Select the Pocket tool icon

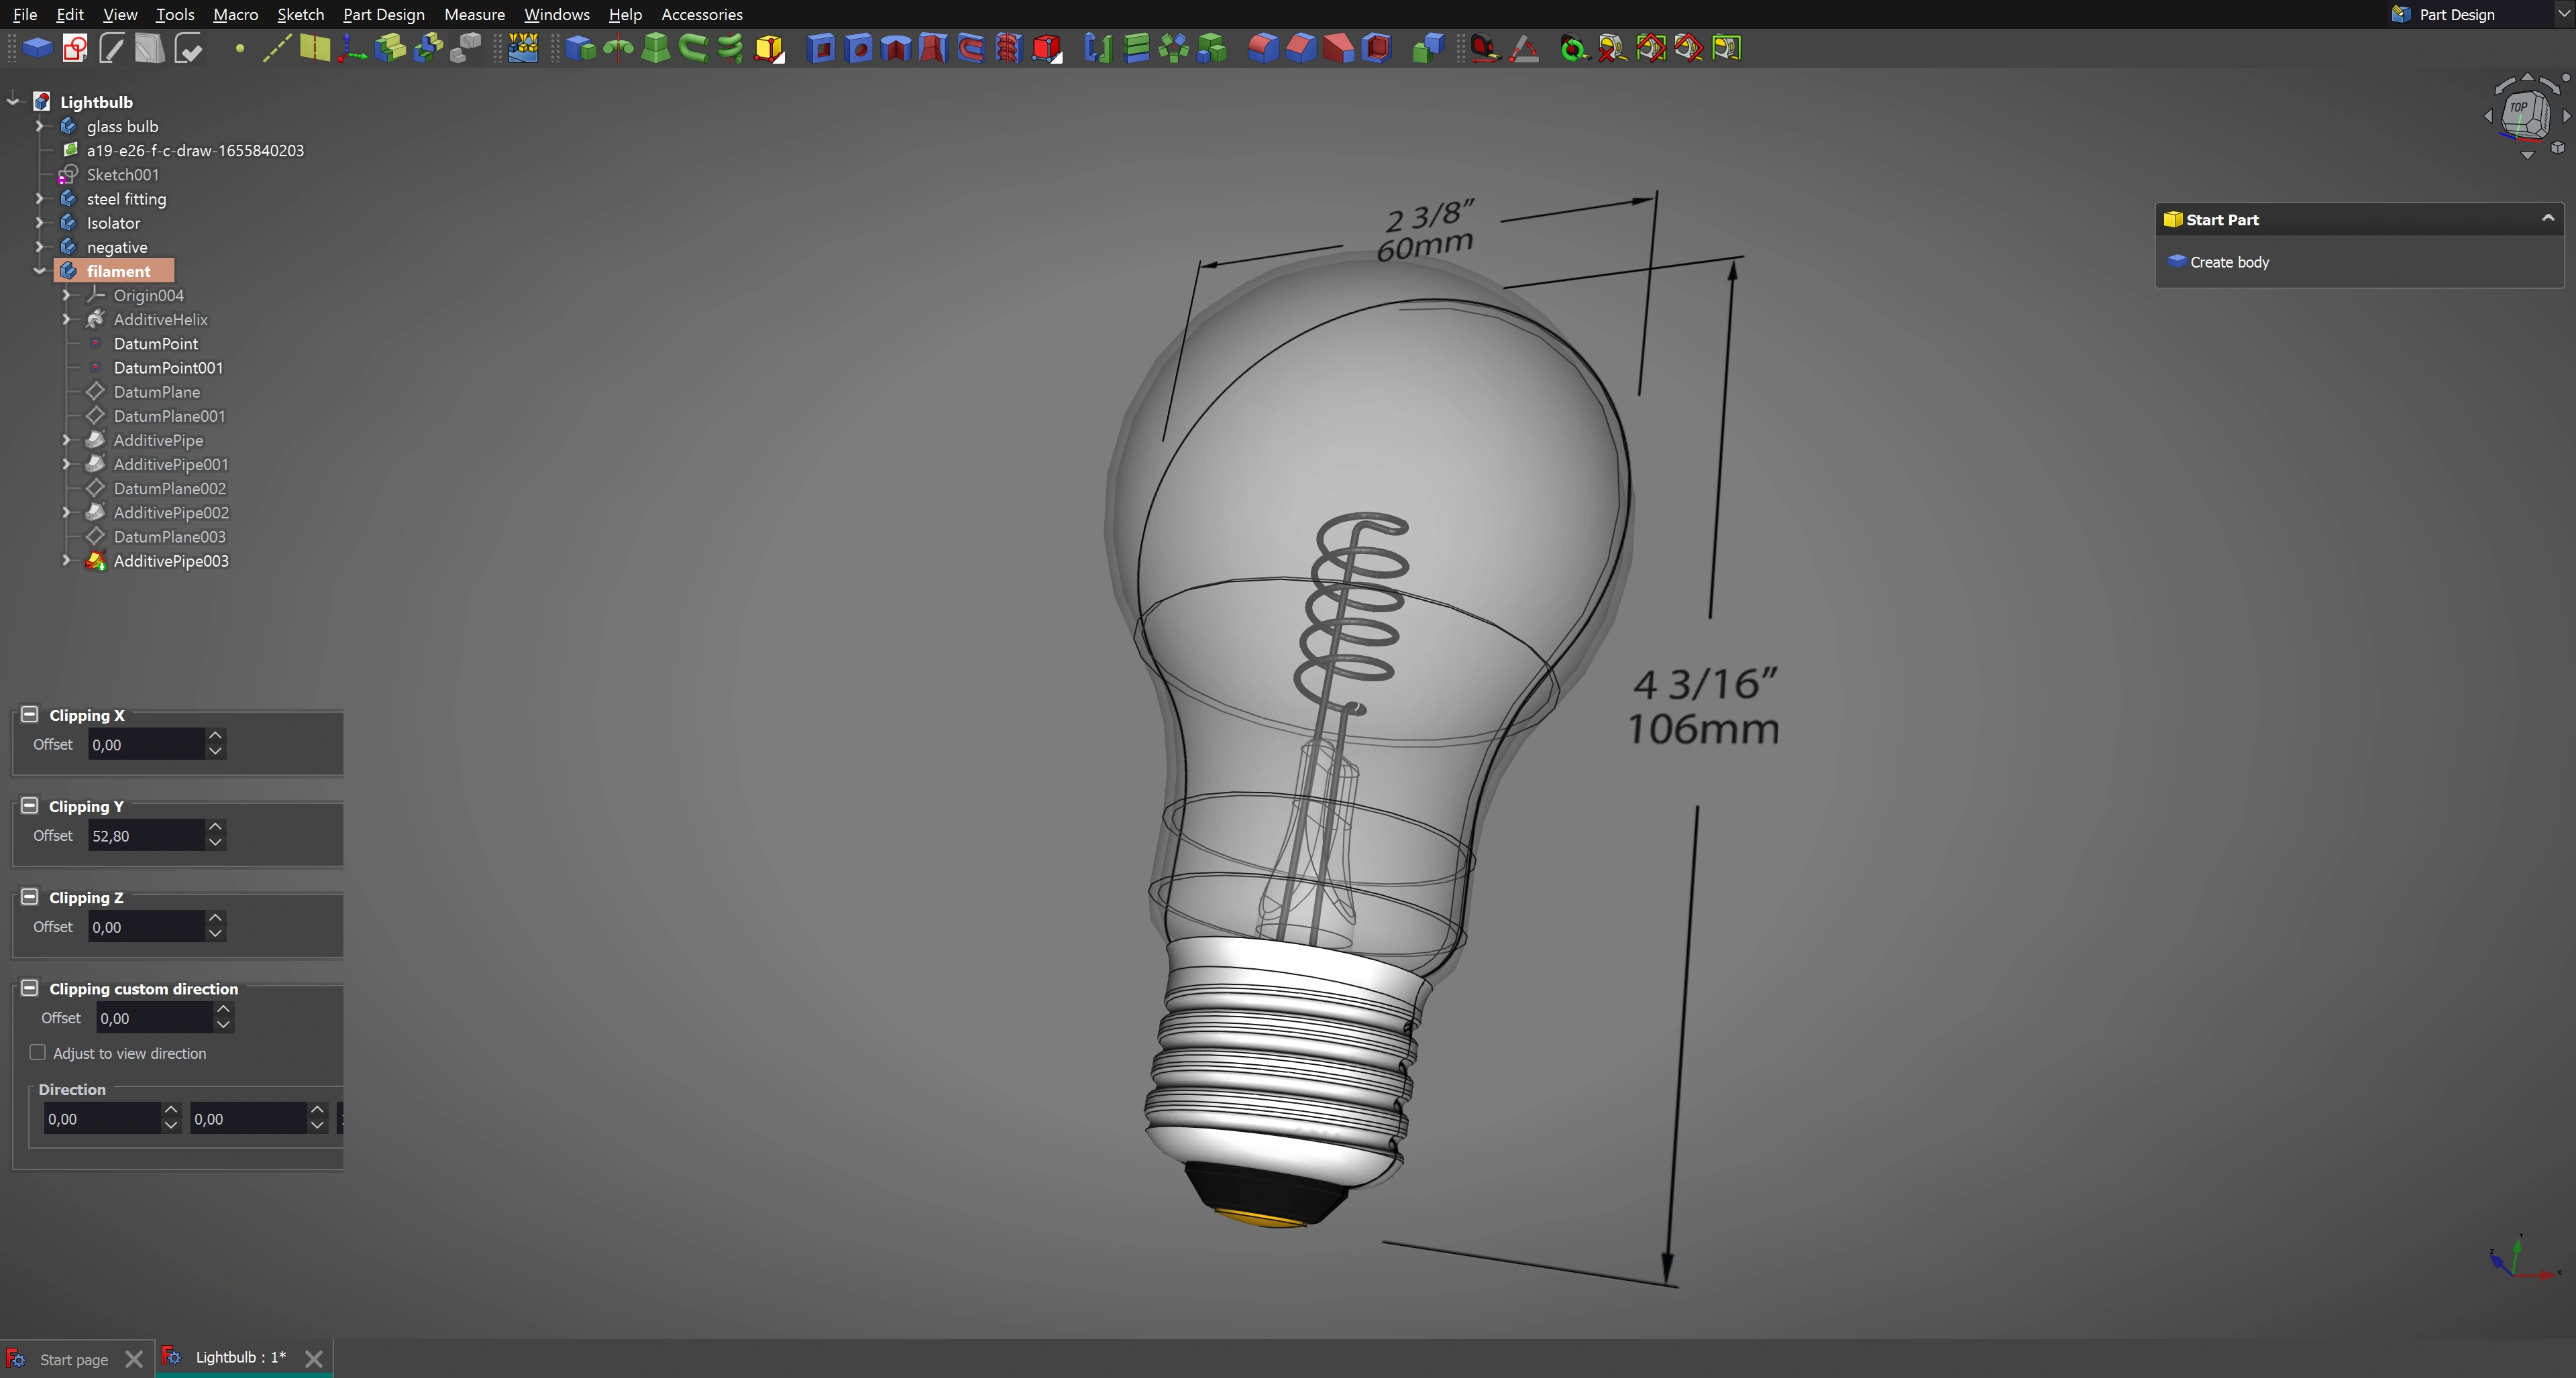click(821, 48)
